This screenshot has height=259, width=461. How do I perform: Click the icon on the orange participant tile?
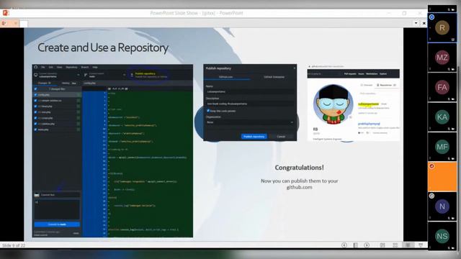431,166
